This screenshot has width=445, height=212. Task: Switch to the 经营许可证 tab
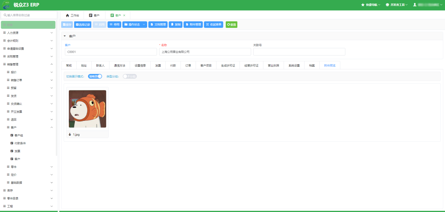[x=251, y=66]
